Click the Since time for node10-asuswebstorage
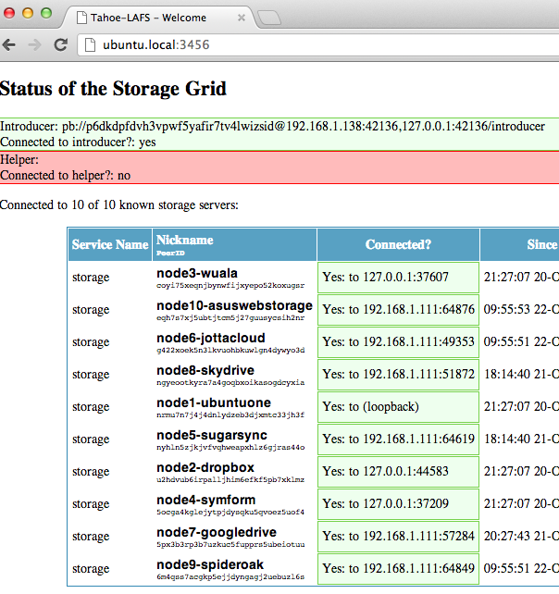Viewport: 559px width, 594px height. pos(521,310)
